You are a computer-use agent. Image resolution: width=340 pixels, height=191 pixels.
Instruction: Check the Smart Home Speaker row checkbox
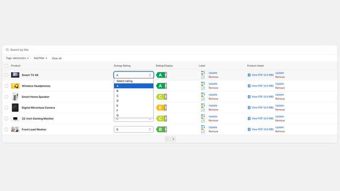(x=6, y=97)
